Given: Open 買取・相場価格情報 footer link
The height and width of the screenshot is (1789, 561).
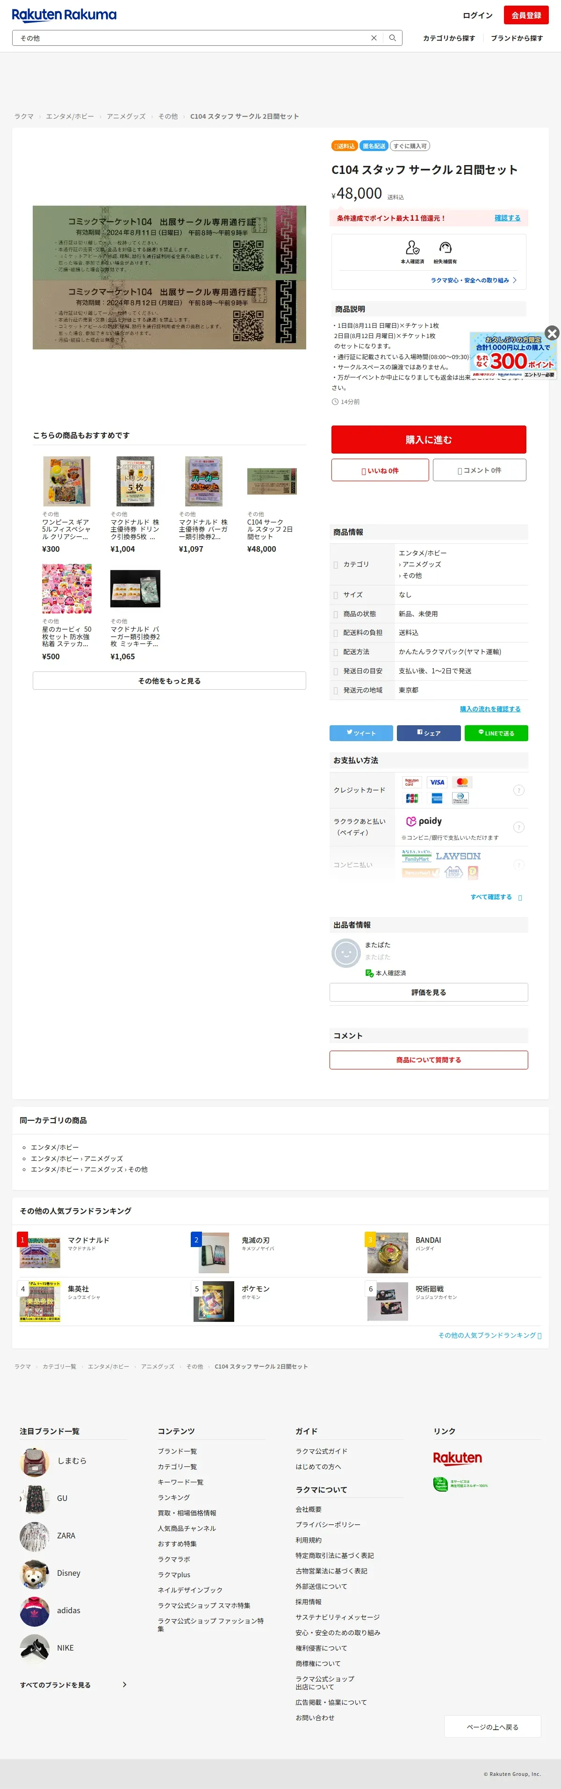Looking at the screenshot, I should coord(187,1513).
